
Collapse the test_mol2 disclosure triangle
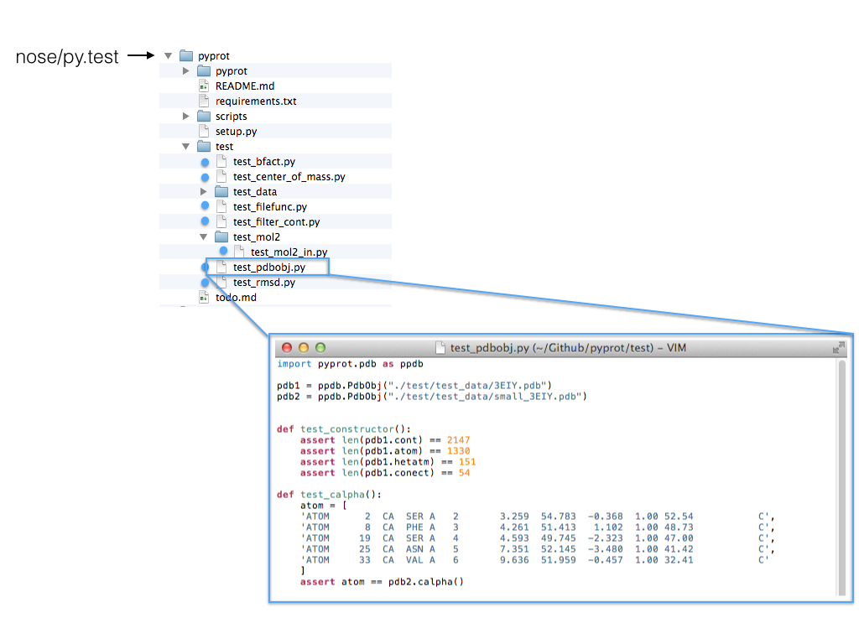pyautogui.click(x=202, y=236)
